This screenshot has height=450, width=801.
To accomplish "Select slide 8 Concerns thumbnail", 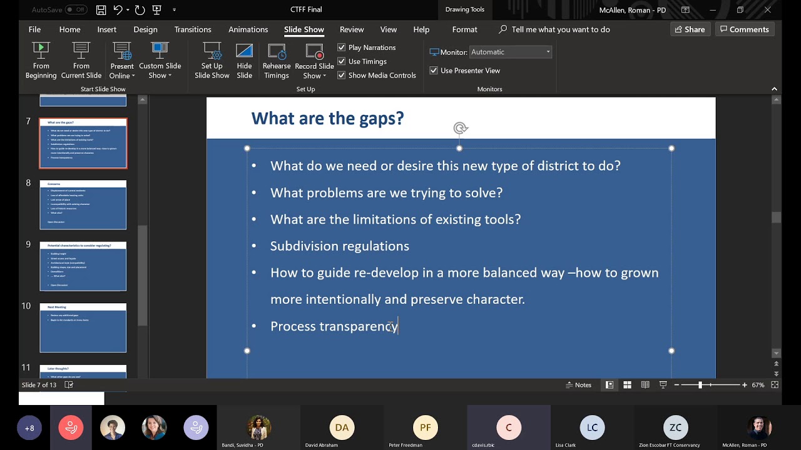I will pos(83,204).
